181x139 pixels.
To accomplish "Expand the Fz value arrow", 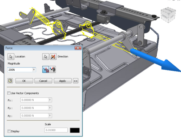I will [x=50, y=116].
